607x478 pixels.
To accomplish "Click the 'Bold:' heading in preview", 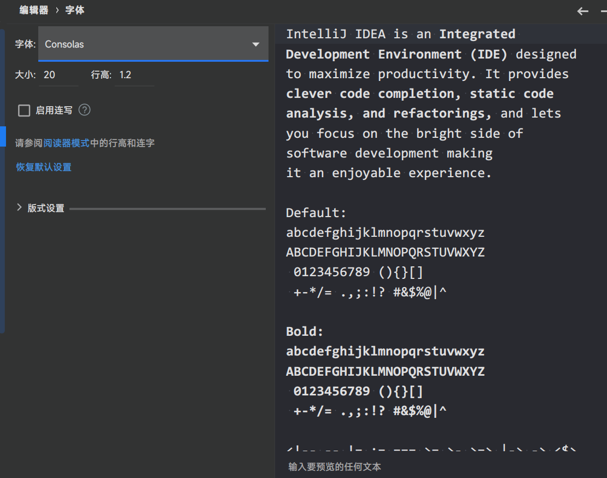I will [x=304, y=331].
